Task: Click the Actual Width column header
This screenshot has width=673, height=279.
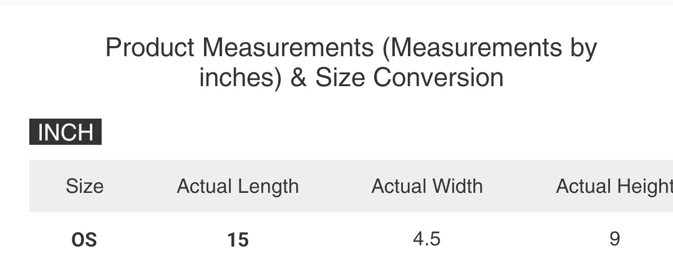Action: pyautogui.click(x=427, y=186)
